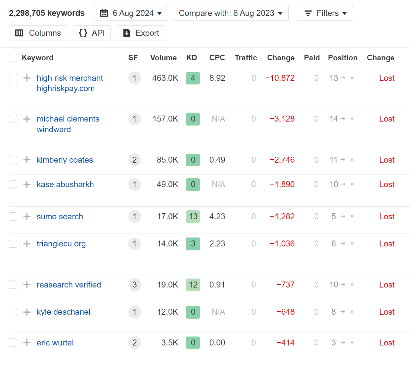Click the Volume column header

[163, 58]
